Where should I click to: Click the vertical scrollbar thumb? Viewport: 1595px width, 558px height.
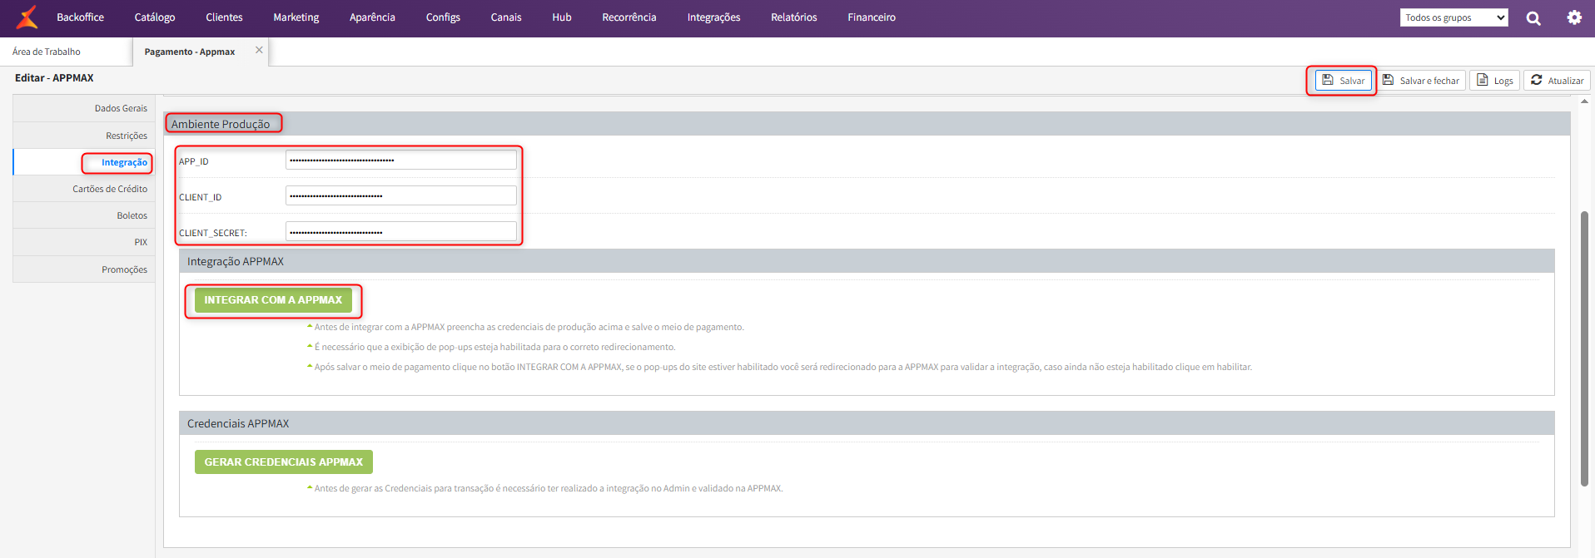click(x=1584, y=348)
